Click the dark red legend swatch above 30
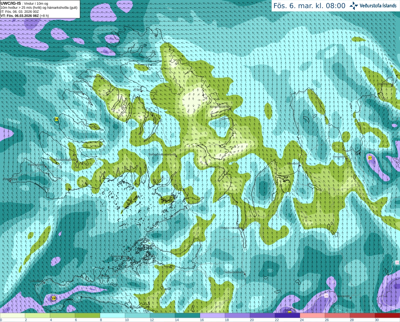400x322 pixels. click(x=387, y=315)
